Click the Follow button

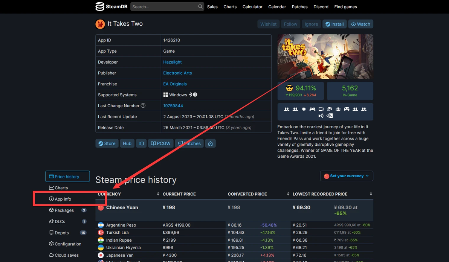coord(290,24)
